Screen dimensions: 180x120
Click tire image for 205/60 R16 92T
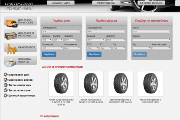click(x=121, y=84)
